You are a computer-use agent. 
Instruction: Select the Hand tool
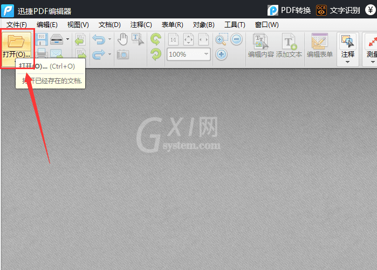tap(122, 39)
